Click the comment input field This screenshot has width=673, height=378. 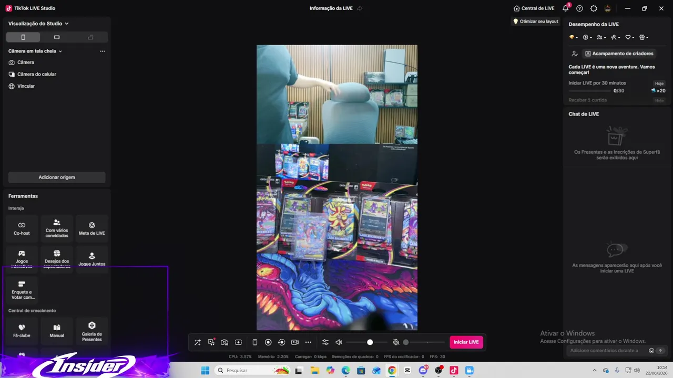pyautogui.click(x=607, y=351)
